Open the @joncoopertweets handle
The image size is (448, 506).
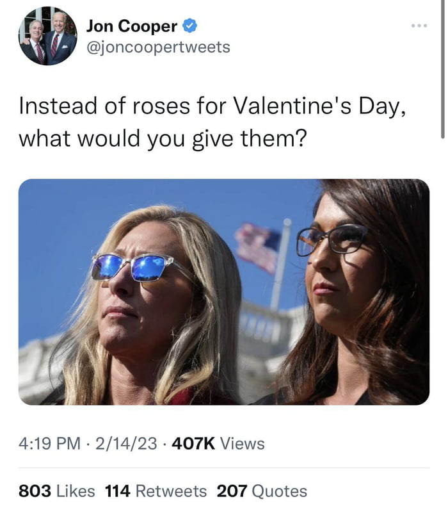(157, 47)
